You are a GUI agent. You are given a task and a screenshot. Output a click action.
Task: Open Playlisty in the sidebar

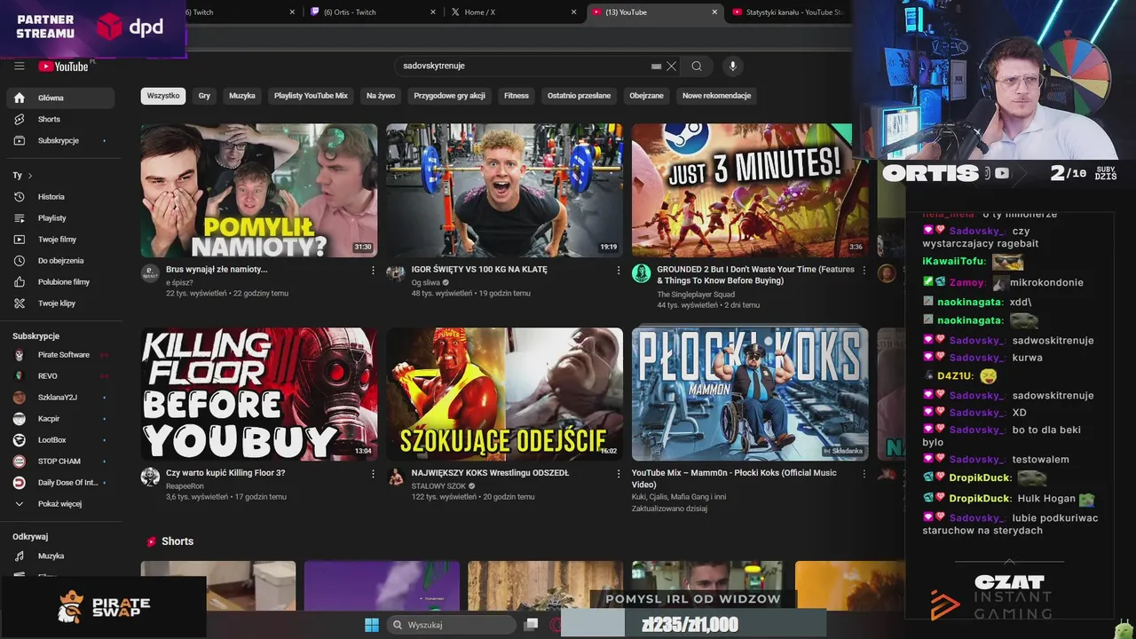pyautogui.click(x=59, y=218)
